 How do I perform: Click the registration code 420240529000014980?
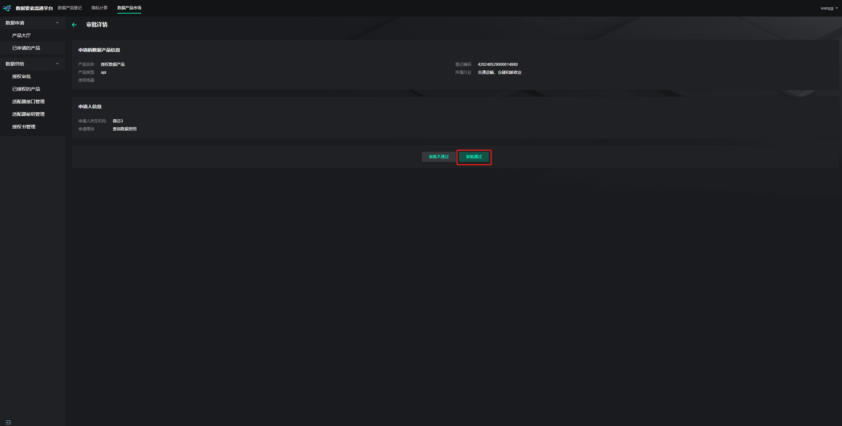coord(498,64)
